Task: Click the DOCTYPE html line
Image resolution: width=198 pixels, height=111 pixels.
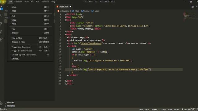Action: (73, 14)
